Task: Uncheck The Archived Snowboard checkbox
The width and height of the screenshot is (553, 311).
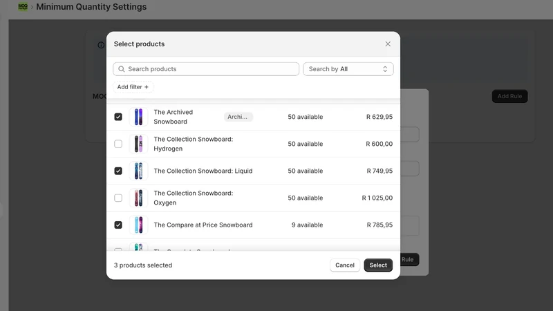Action: 118,117
